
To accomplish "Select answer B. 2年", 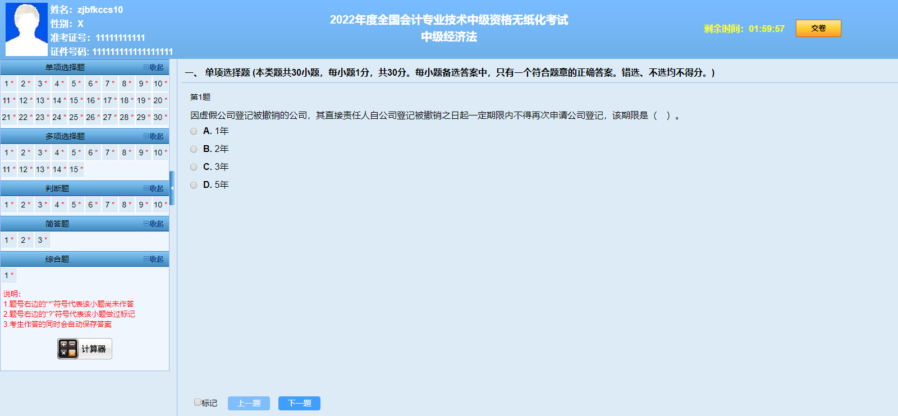I will [x=194, y=149].
